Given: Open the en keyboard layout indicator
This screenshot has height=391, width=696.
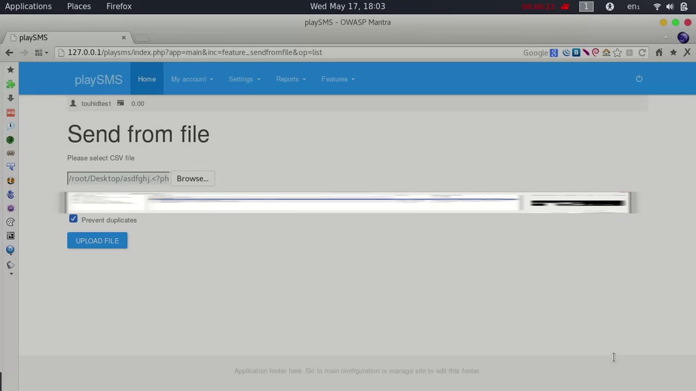Looking at the screenshot, I should (633, 7).
